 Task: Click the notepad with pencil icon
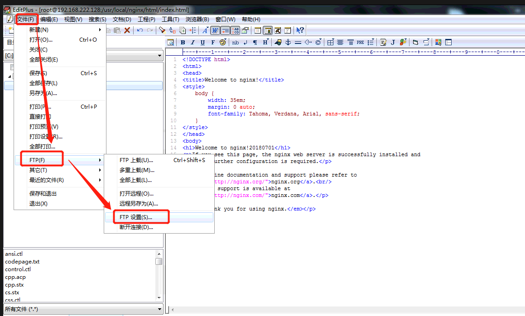click(x=383, y=42)
